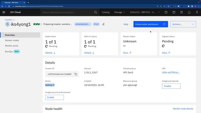Open the user profile icon

click(197, 12)
